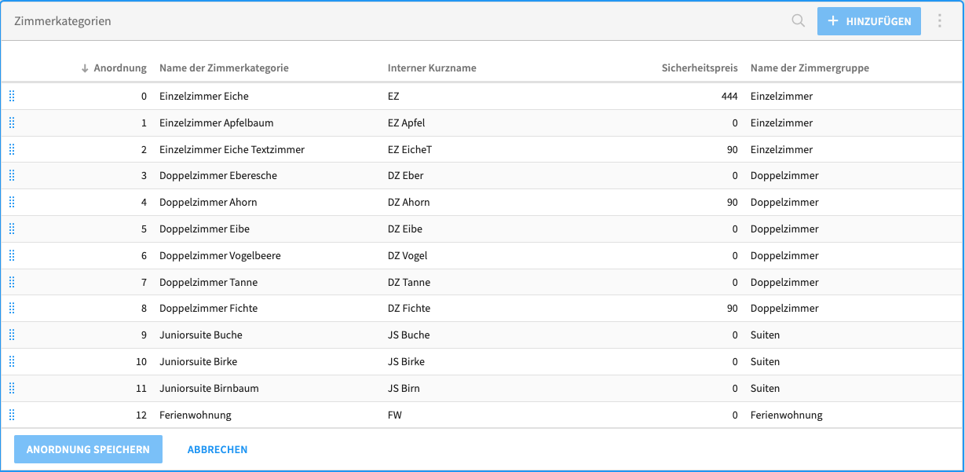Select the Einzelzimmer Eiche name cell

click(x=204, y=96)
